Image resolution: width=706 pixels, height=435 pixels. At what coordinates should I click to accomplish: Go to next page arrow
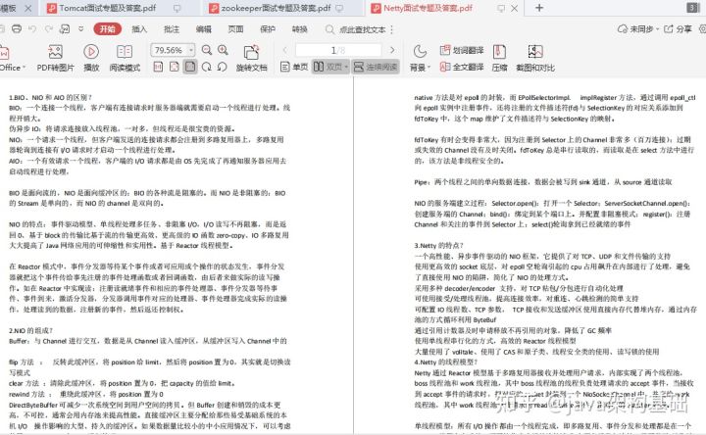[392, 50]
